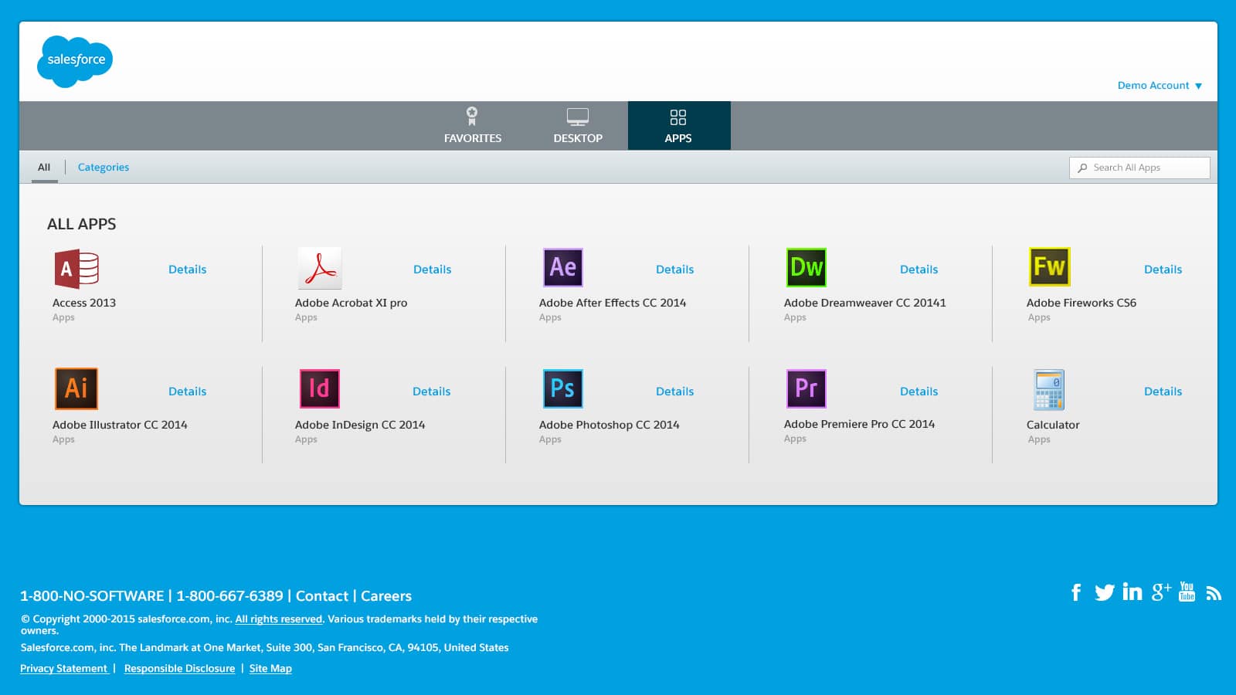Click the Adobe InDesign CC 2014 name
This screenshot has width=1236, height=695.
point(360,425)
